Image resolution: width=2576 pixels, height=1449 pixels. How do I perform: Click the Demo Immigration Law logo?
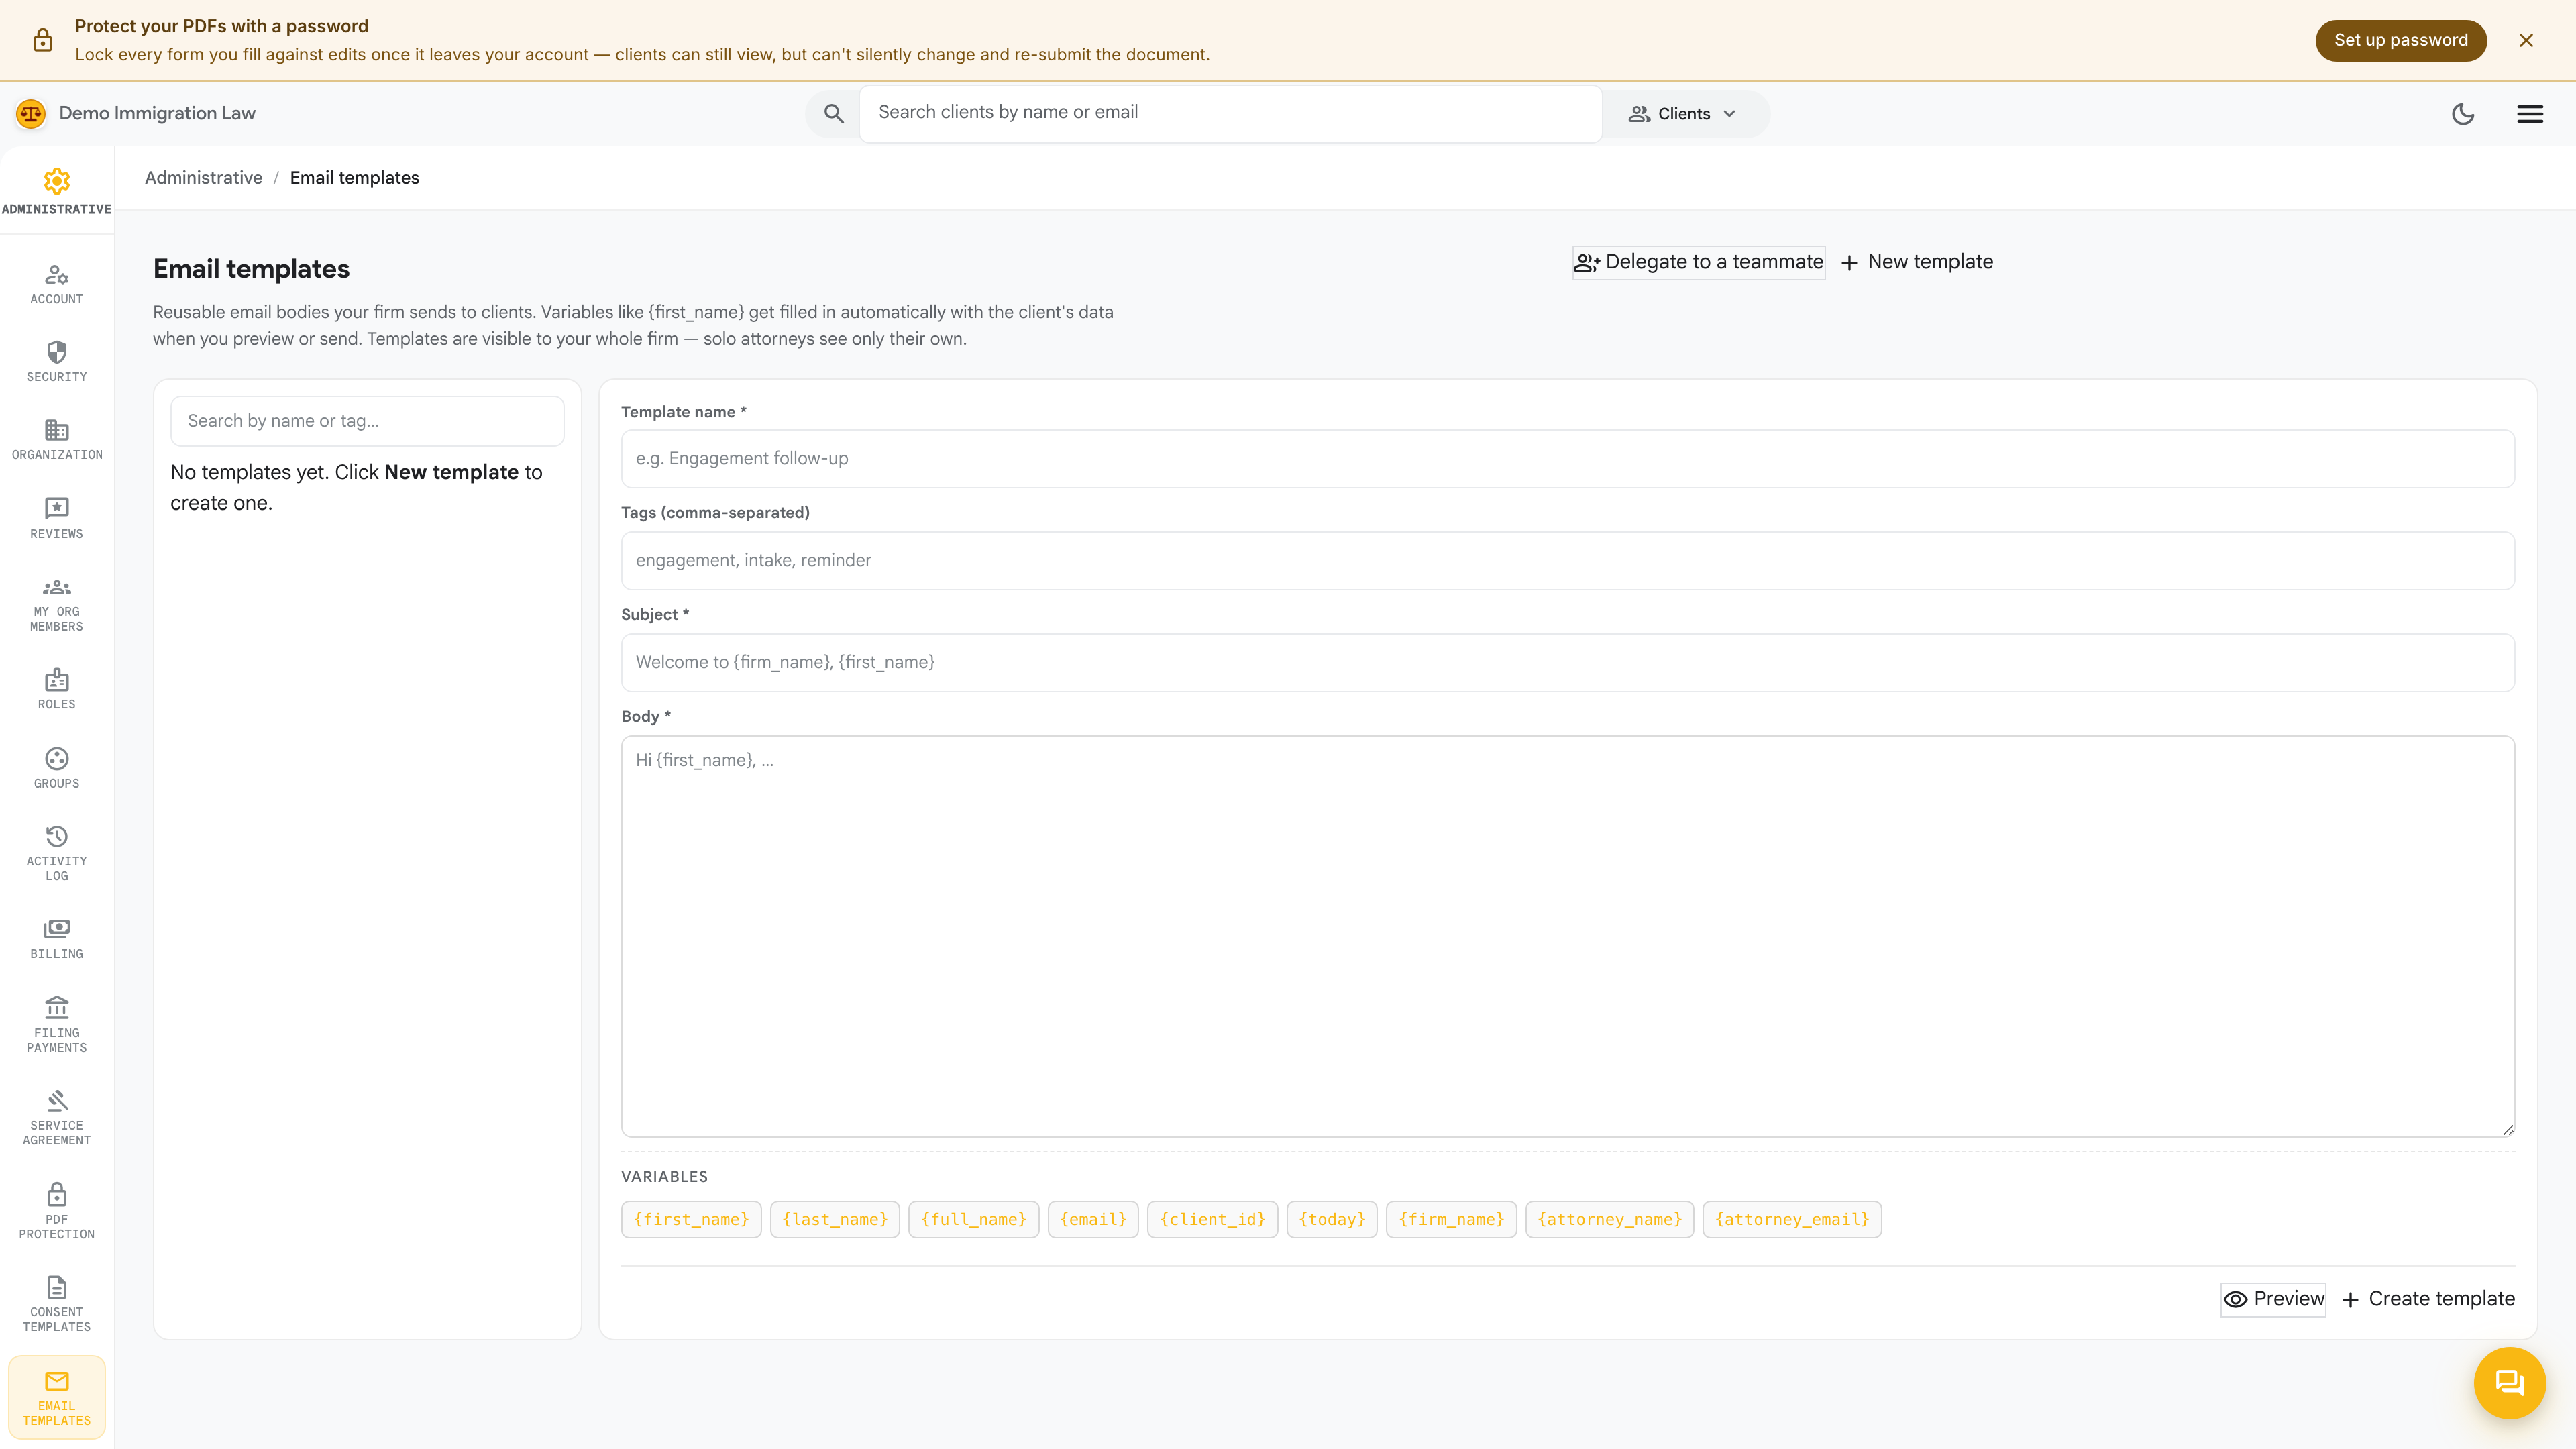tap(31, 113)
